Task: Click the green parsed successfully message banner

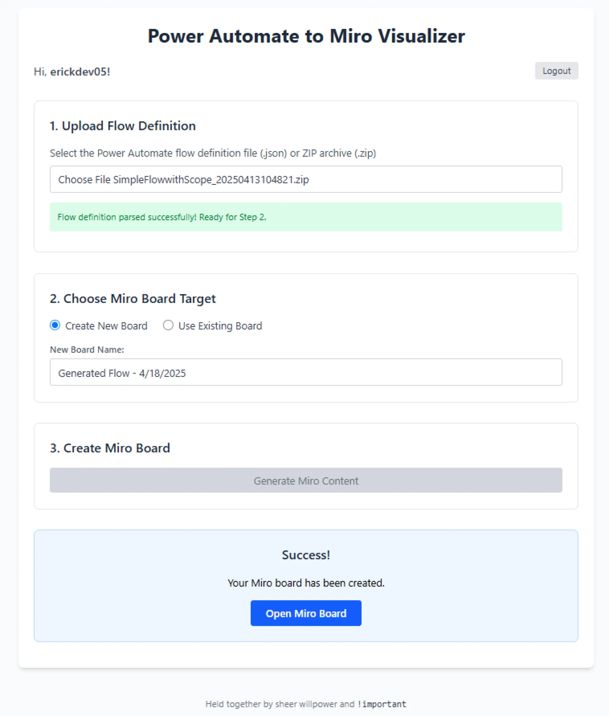Action: tap(306, 217)
